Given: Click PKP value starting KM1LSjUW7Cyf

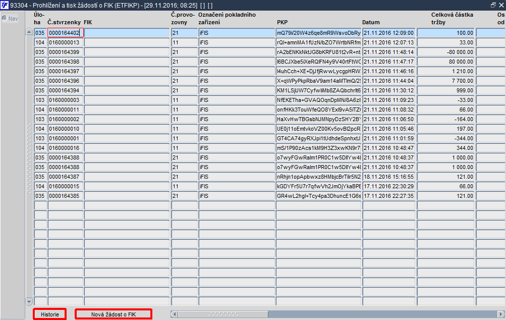Looking at the screenshot, I should coord(318,90).
